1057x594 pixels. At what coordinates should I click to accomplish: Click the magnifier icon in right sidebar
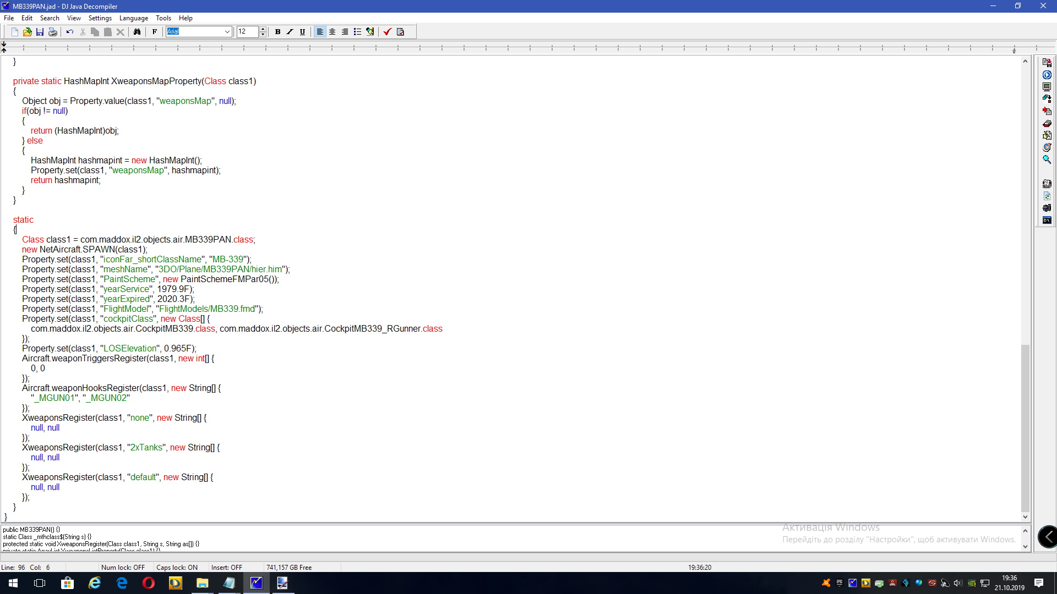click(x=1047, y=159)
